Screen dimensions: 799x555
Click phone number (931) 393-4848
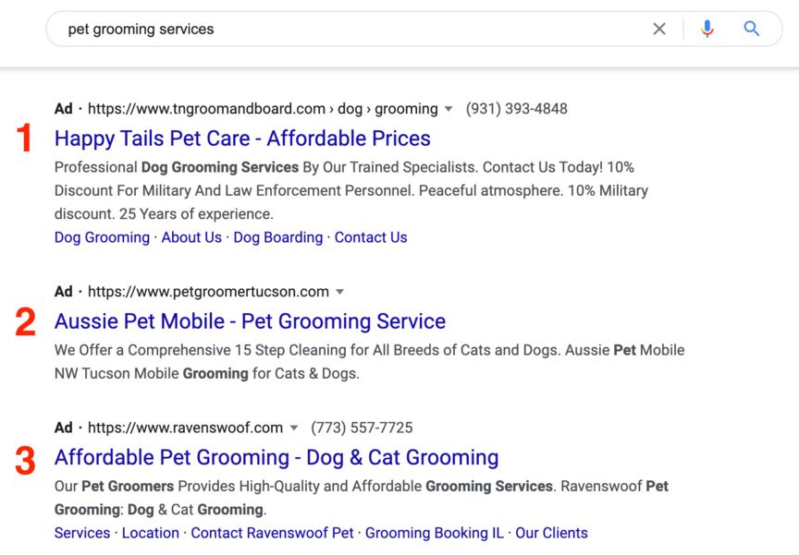click(x=516, y=109)
